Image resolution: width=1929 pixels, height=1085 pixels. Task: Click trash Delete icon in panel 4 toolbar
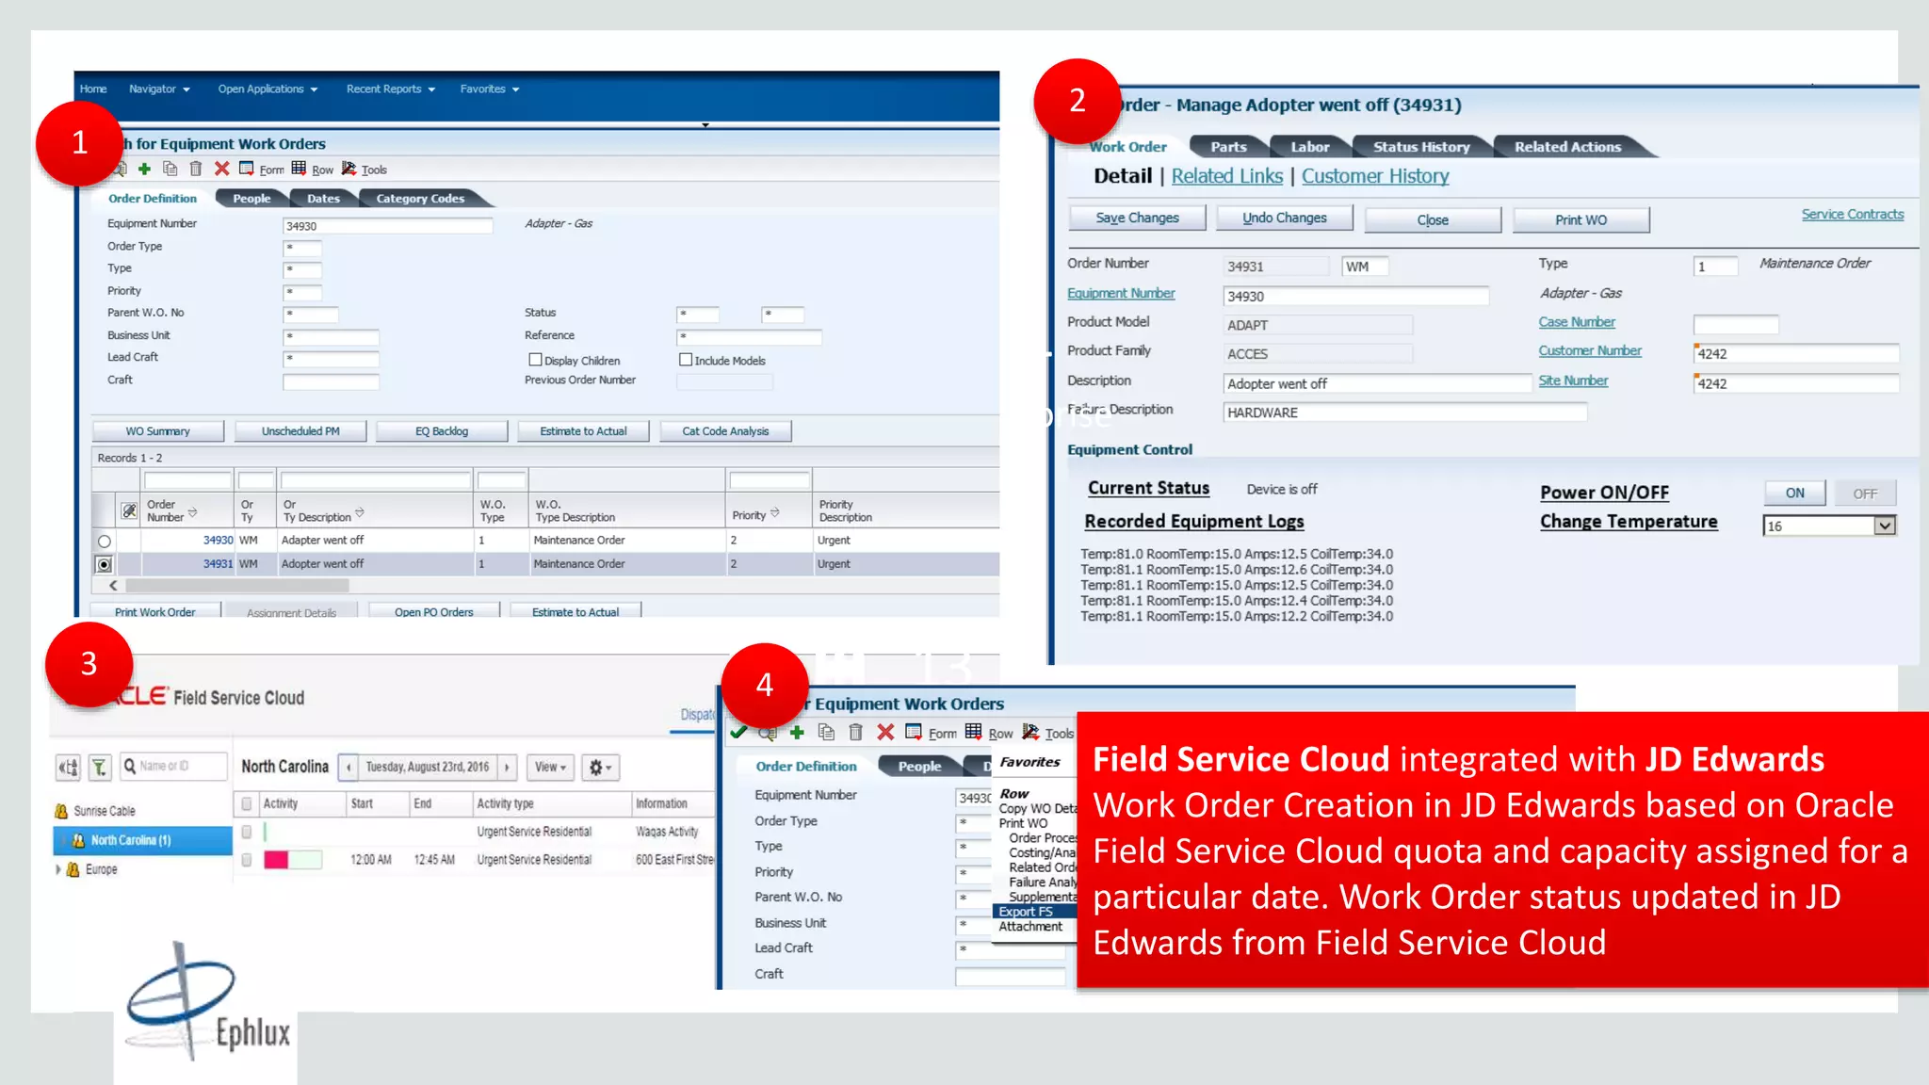tap(855, 732)
